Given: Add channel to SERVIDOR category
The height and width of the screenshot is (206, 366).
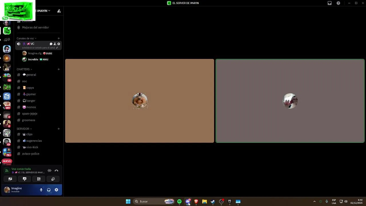Looking at the screenshot, I should (59, 129).
